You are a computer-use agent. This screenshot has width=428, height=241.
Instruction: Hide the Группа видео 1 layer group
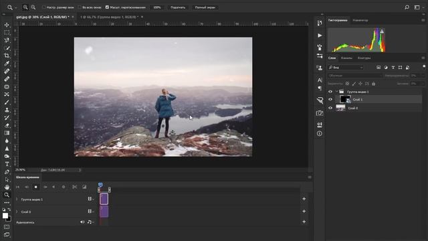(x=330, y=92)
